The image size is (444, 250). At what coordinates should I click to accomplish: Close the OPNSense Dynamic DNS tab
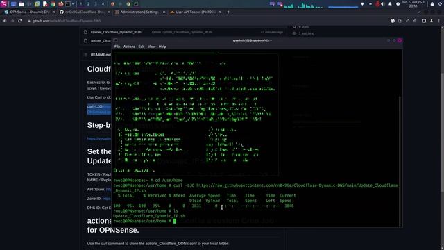click(x=53, y=12)
